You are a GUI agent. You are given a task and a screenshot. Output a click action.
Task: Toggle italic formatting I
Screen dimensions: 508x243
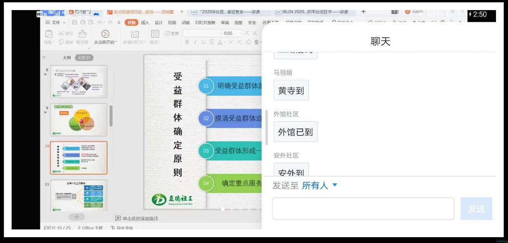(x=195, y=42)
